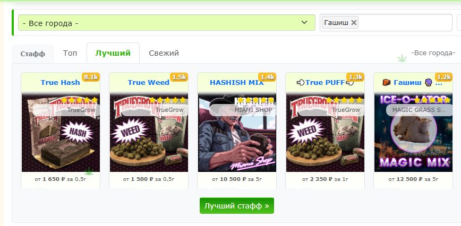Select the Стафф tab label
The height and width of the screenshot is (226, 461).
(x=32, y=54)
